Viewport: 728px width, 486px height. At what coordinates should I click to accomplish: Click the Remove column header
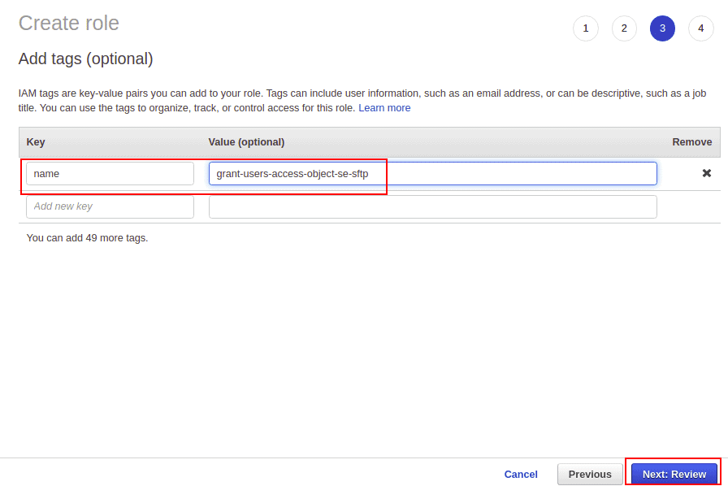click(x=691, y=142)
